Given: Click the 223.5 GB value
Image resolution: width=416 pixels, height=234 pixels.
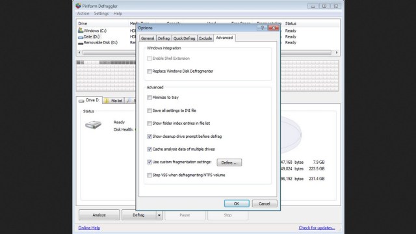Looking at the screenshot, I should (317, 169).
